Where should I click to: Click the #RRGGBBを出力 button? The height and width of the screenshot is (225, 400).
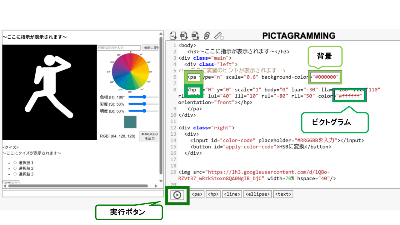148,136
